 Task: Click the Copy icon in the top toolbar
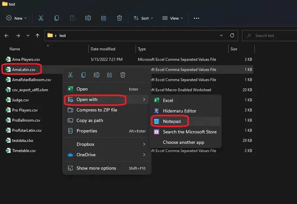pyautogui.click(x=57, y=18)
